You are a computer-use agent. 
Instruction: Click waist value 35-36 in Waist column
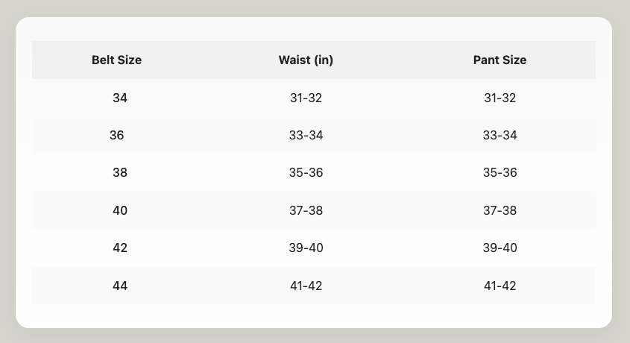point(306,173)
